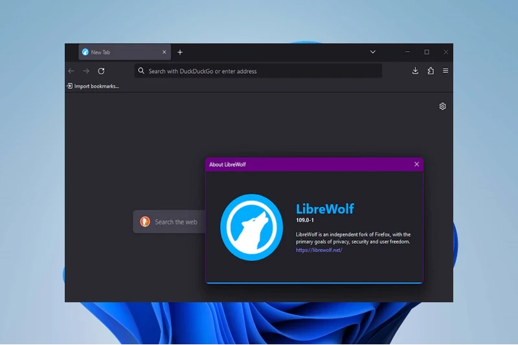Minimize the LibreWolf browser window

pos(407,52)
